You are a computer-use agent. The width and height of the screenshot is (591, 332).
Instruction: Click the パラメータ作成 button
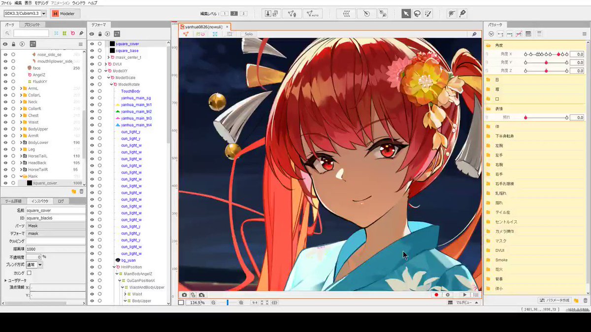tap(555, 300)
